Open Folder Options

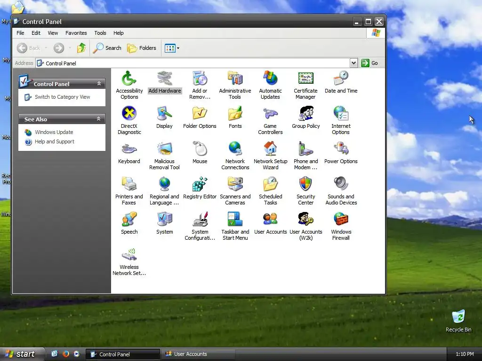pos(200,118)
